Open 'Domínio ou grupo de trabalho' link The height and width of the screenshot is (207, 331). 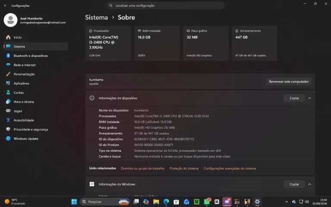143,168
